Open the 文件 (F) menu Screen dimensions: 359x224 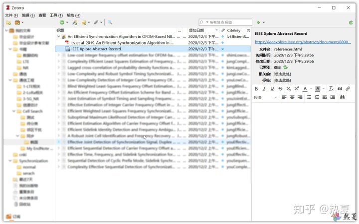coord(11,15)
